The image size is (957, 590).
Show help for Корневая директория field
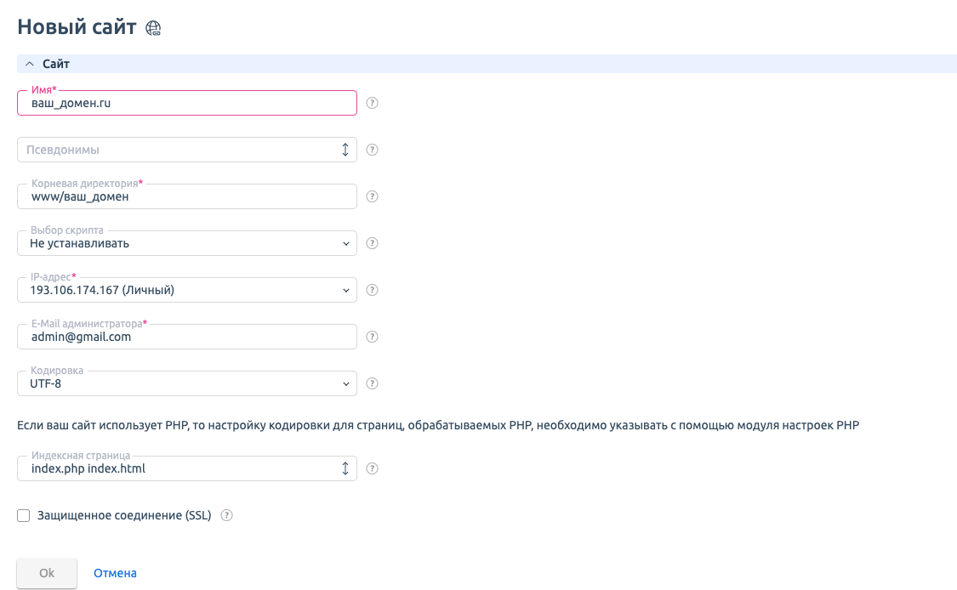click(372, 196)
